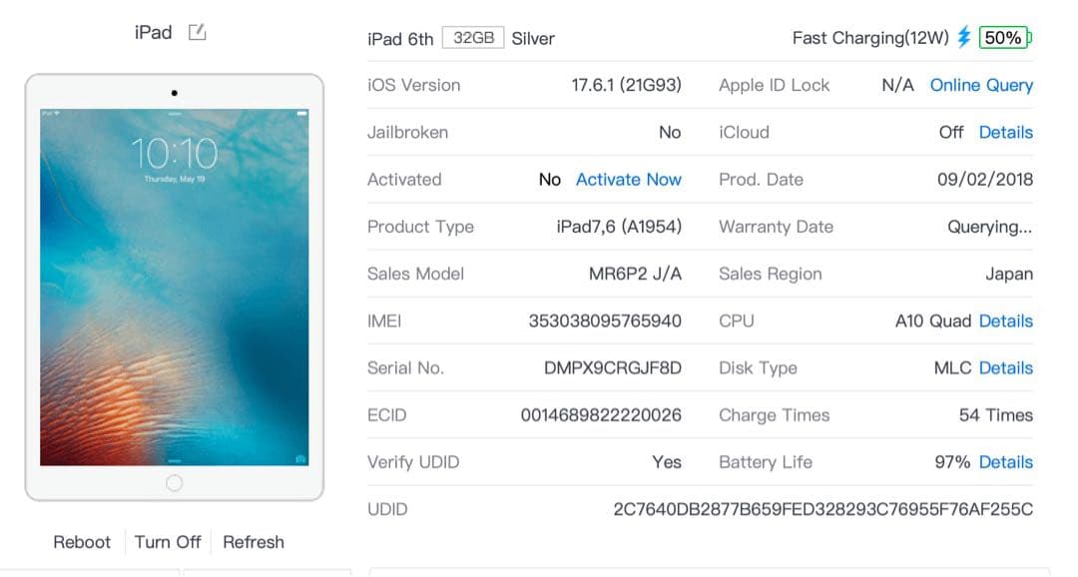Click "Activate Now" to activate the iPad
The width and height of the screenshot is (1078, 577).
pos(629,180)
